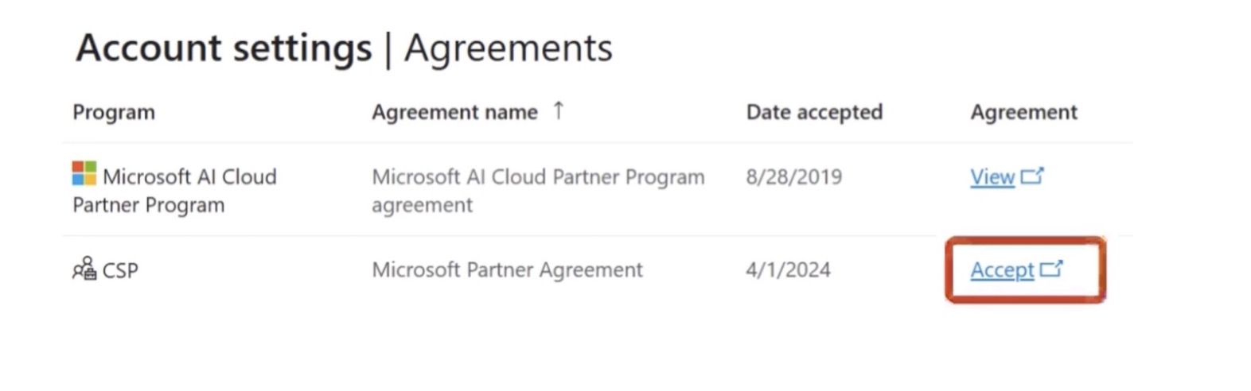Click the Microsoft AI Cloud Partner Program agreement text
Screen dimensions: 1251x391
coord(538,191)
